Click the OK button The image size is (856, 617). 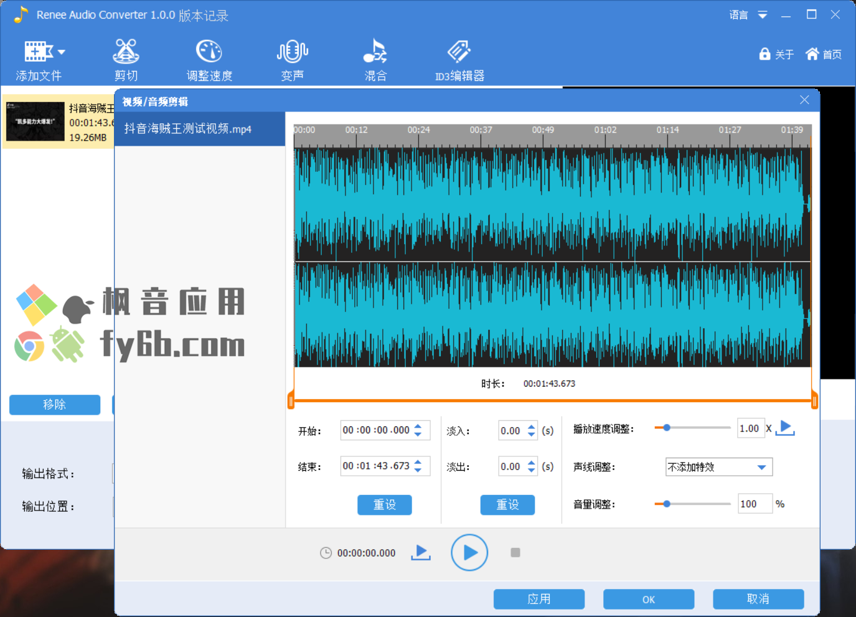point(649,599)
